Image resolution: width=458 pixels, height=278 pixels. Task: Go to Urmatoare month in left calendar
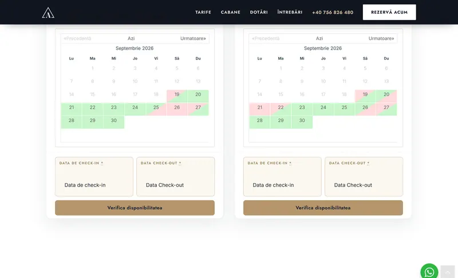point(193,38)
